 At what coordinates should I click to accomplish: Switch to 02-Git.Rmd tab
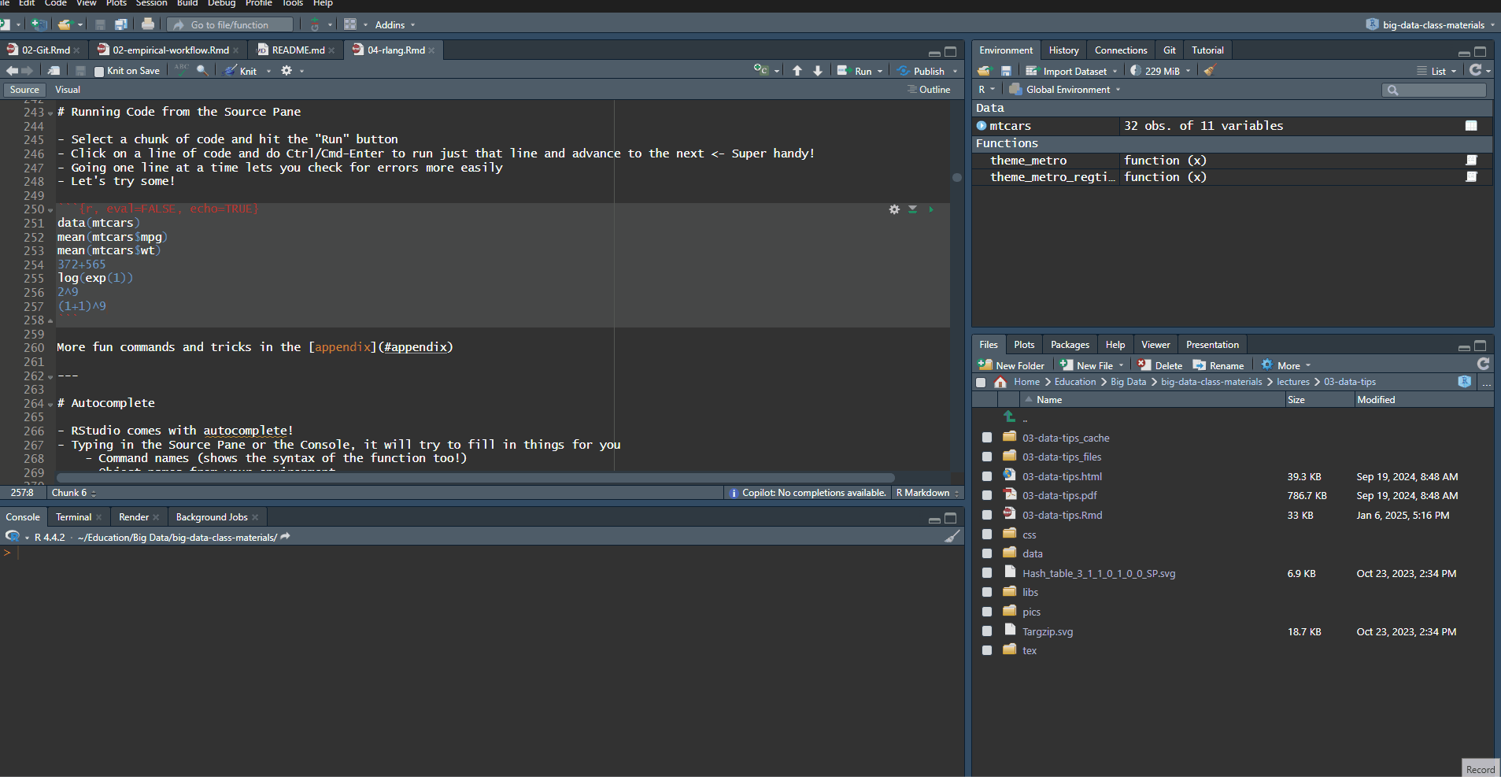(x=46, y=50)
